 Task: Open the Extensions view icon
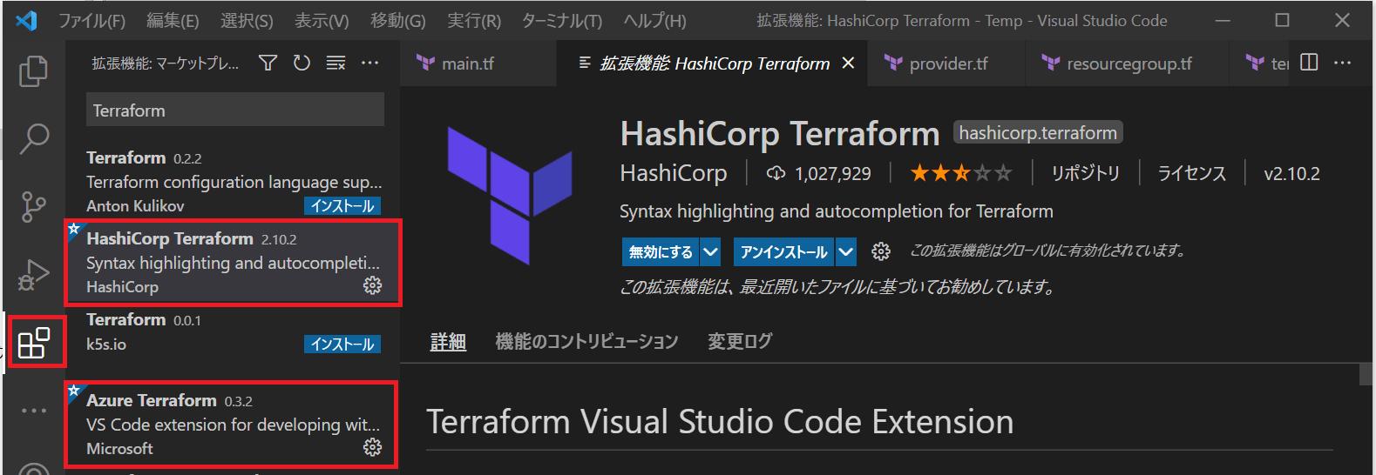tap(34, 343)
